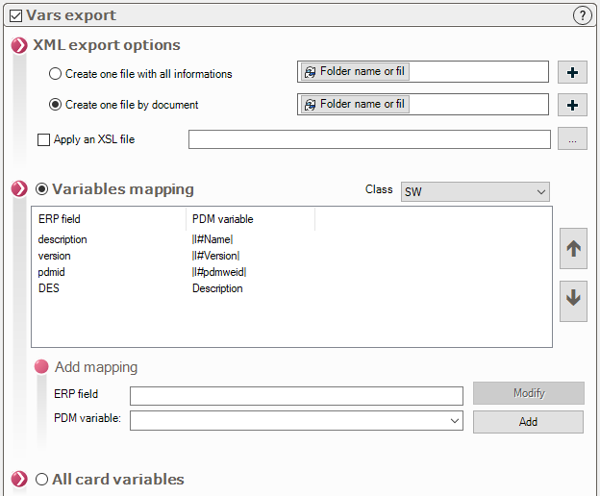
Task: Move mapping up with the up arrow
Action: click(573, 249)
